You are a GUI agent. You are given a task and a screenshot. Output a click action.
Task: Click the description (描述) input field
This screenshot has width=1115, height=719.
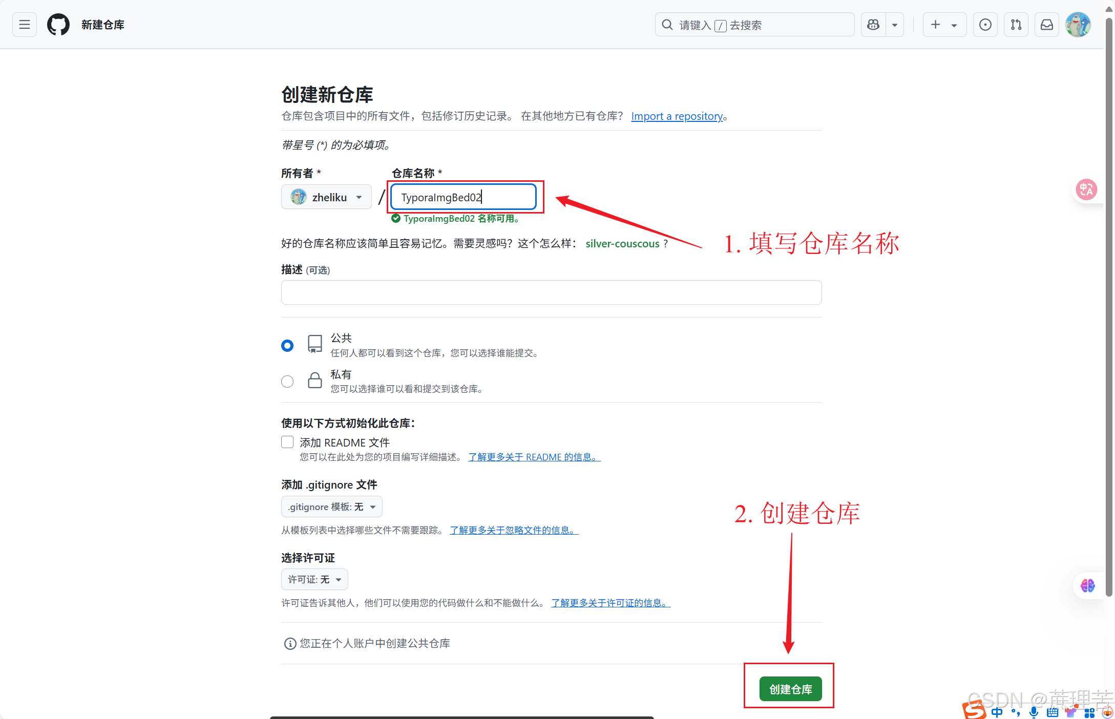pos(551,292)
